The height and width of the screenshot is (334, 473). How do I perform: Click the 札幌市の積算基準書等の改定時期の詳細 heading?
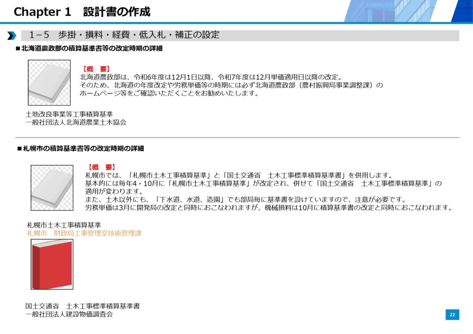point(84,149)
